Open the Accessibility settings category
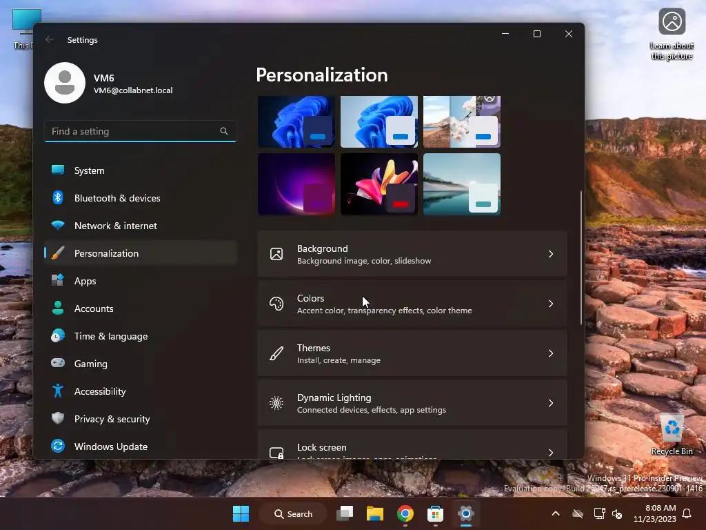The width and height of the screenshot is (706, 530). (x=141, y=391)
